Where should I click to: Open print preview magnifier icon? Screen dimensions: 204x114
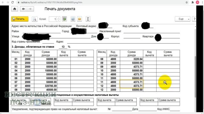[x=35, y=19]
